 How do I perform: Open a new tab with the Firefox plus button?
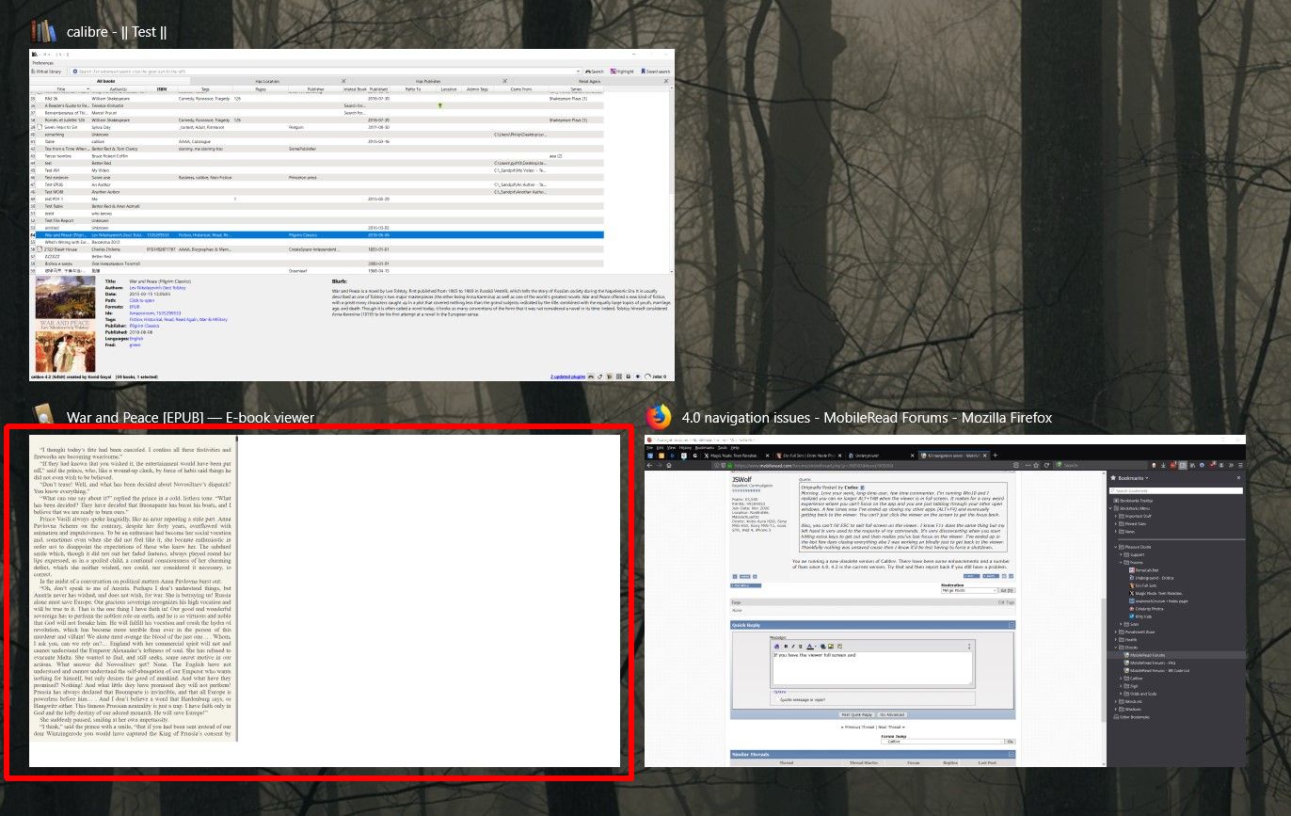995,456
